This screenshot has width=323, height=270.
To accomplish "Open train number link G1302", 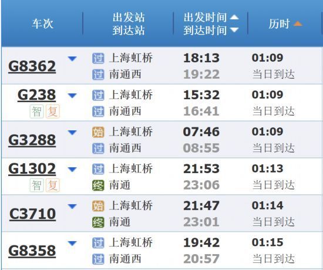I will pos(32,168).
